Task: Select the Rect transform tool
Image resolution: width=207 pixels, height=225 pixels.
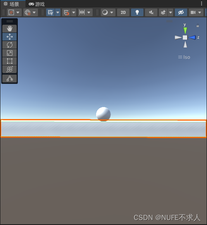Action: (9, 61)
